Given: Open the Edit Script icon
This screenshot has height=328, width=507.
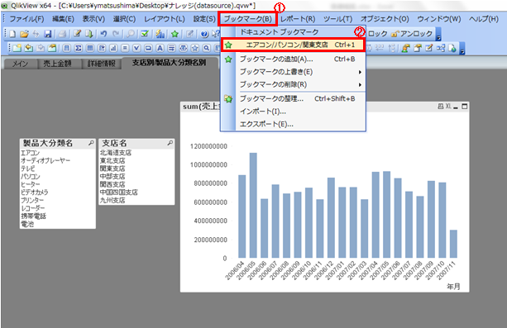Looking at the screenshot, I should click(77, 34).
